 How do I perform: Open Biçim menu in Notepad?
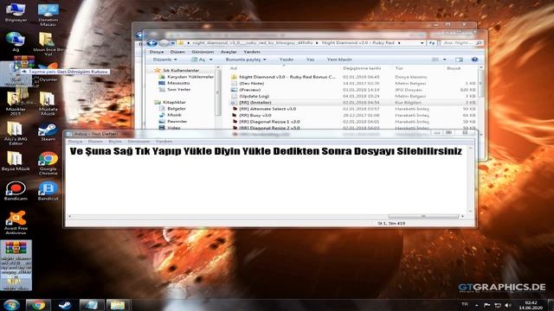[x=115, y=142]
